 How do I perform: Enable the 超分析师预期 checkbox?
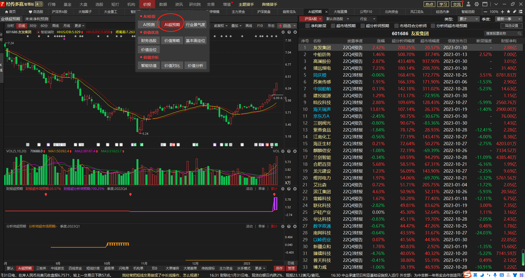[363, 26]
